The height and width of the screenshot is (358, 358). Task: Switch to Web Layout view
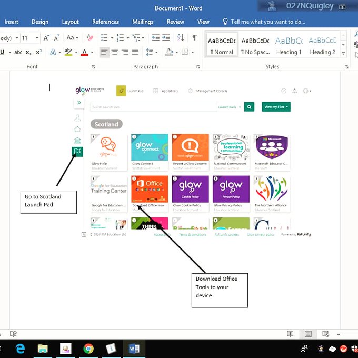325,334
